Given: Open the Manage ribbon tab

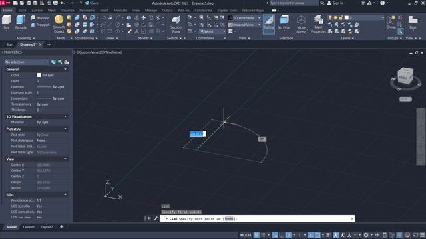Looking at the screenshot, I should (151, 11).
